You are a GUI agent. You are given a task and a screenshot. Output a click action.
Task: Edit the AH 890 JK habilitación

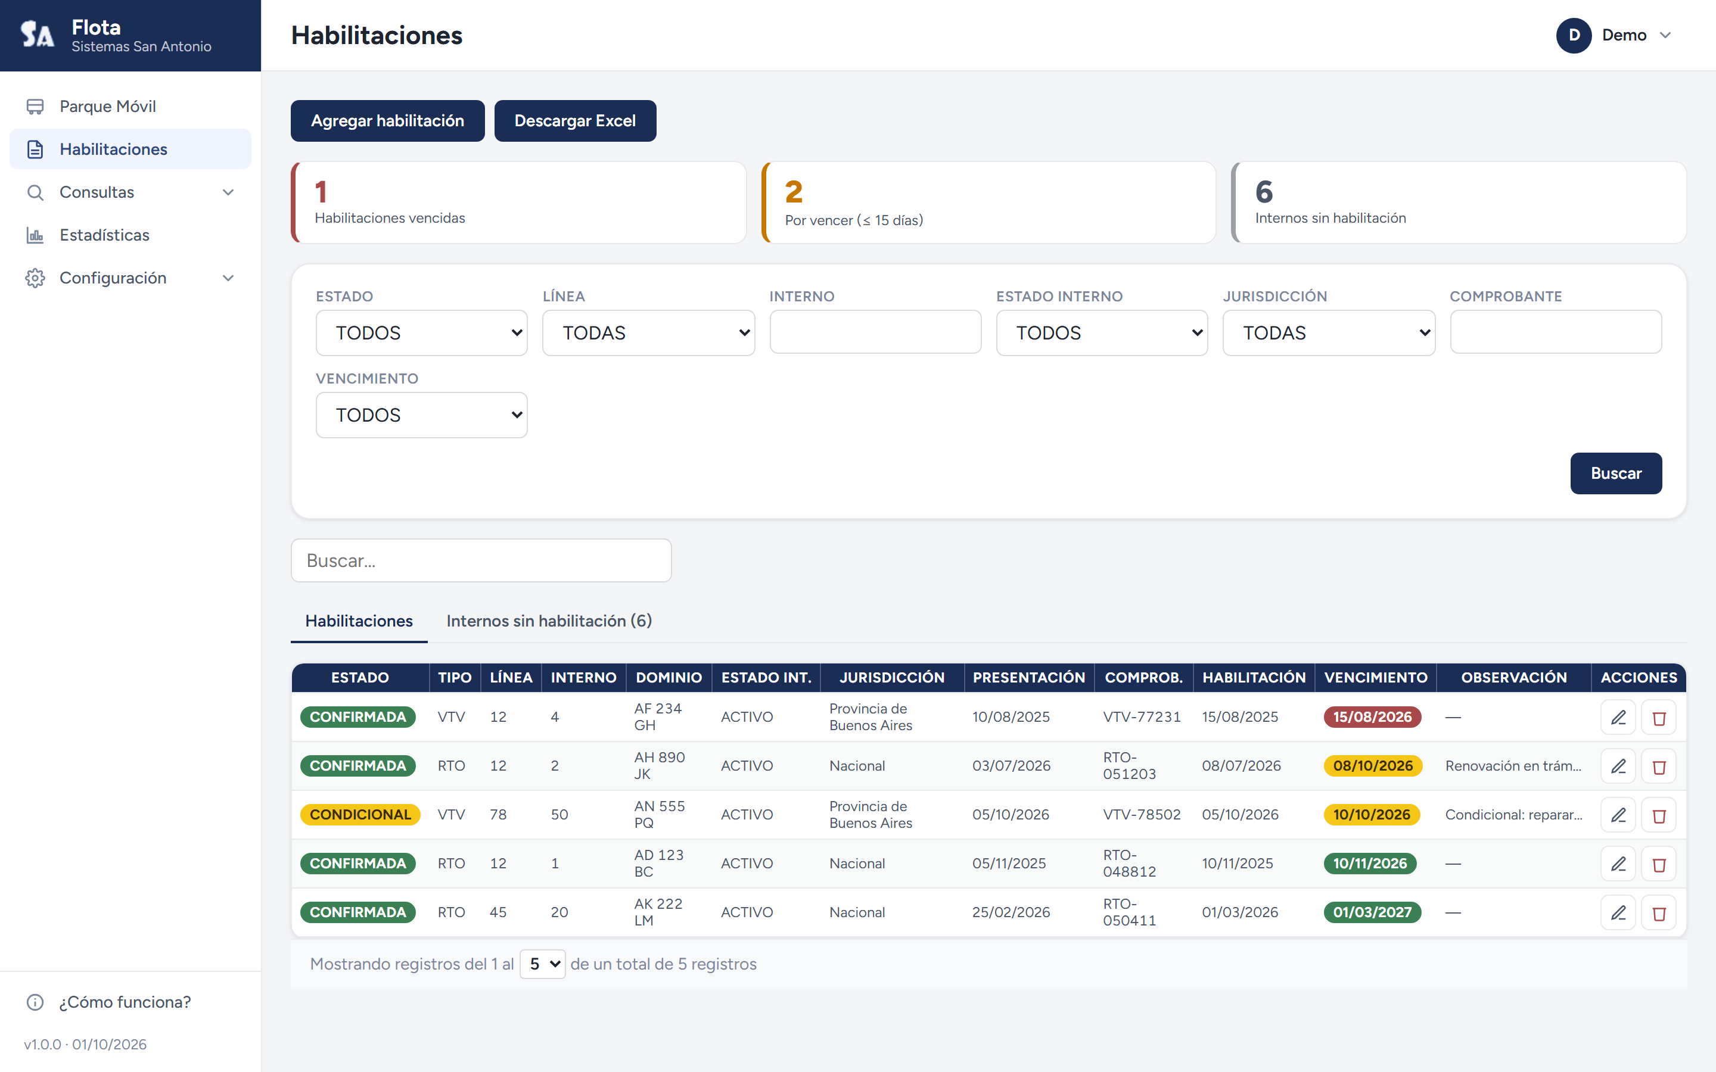pos(1618,766)
